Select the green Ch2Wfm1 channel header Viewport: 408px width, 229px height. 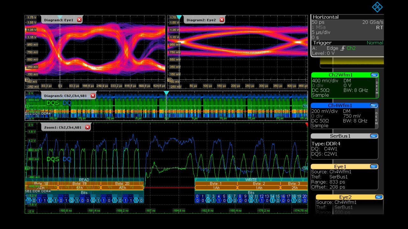[x=341, y=75]
